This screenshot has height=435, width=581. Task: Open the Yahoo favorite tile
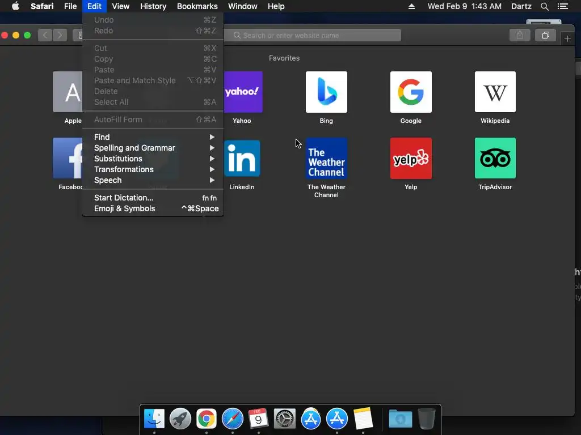coord(243,92)
